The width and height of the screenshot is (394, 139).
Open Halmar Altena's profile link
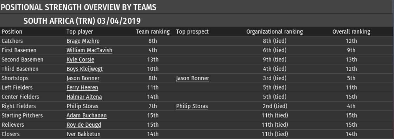[83, 97]
